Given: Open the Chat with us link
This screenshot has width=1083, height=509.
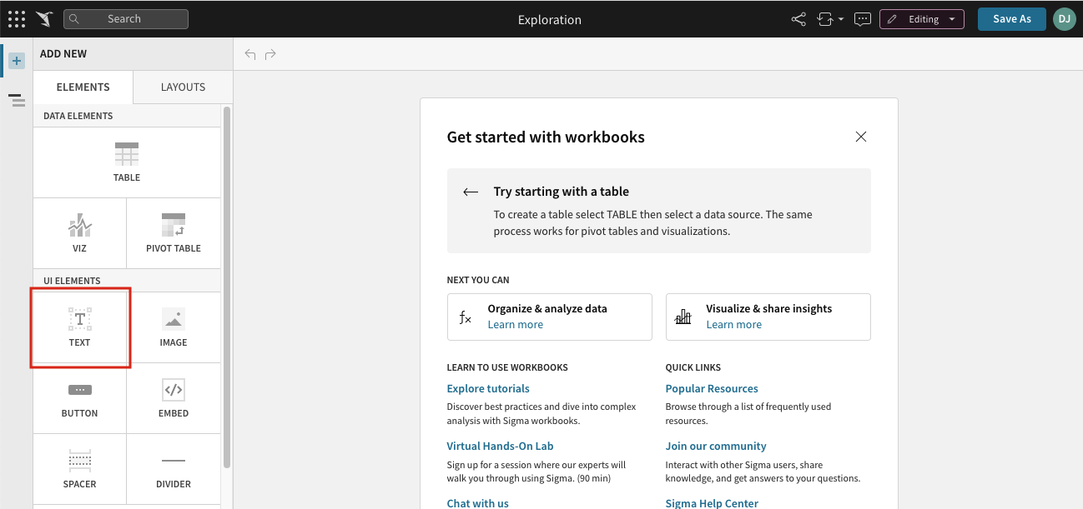Looking at the screenshot, I should click(x=477, y=503).
